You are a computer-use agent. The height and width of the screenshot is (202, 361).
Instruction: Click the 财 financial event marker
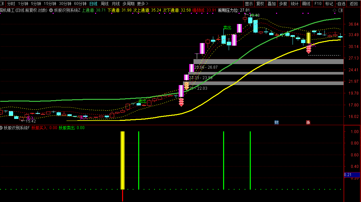click(x=276, y=123)
